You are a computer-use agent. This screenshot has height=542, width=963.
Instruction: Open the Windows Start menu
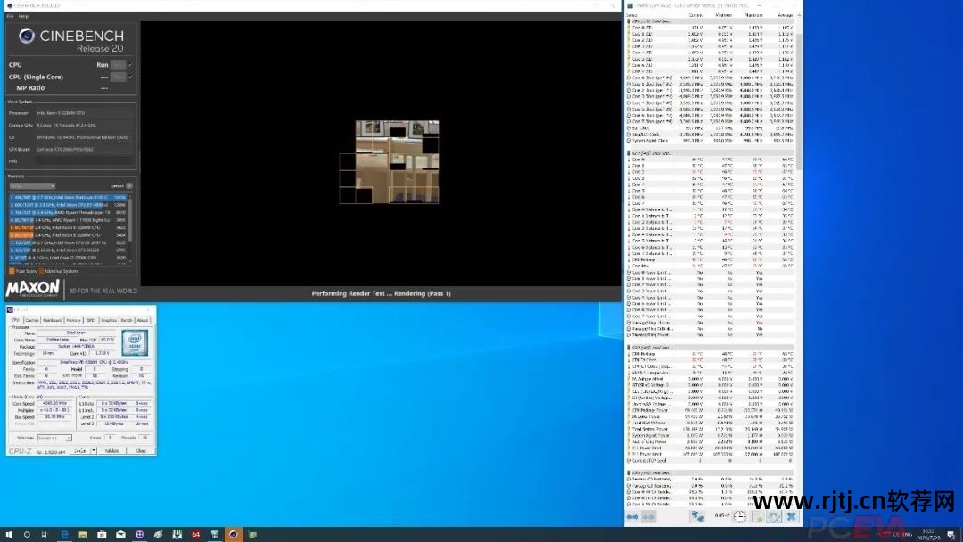(x=9, y=535)
